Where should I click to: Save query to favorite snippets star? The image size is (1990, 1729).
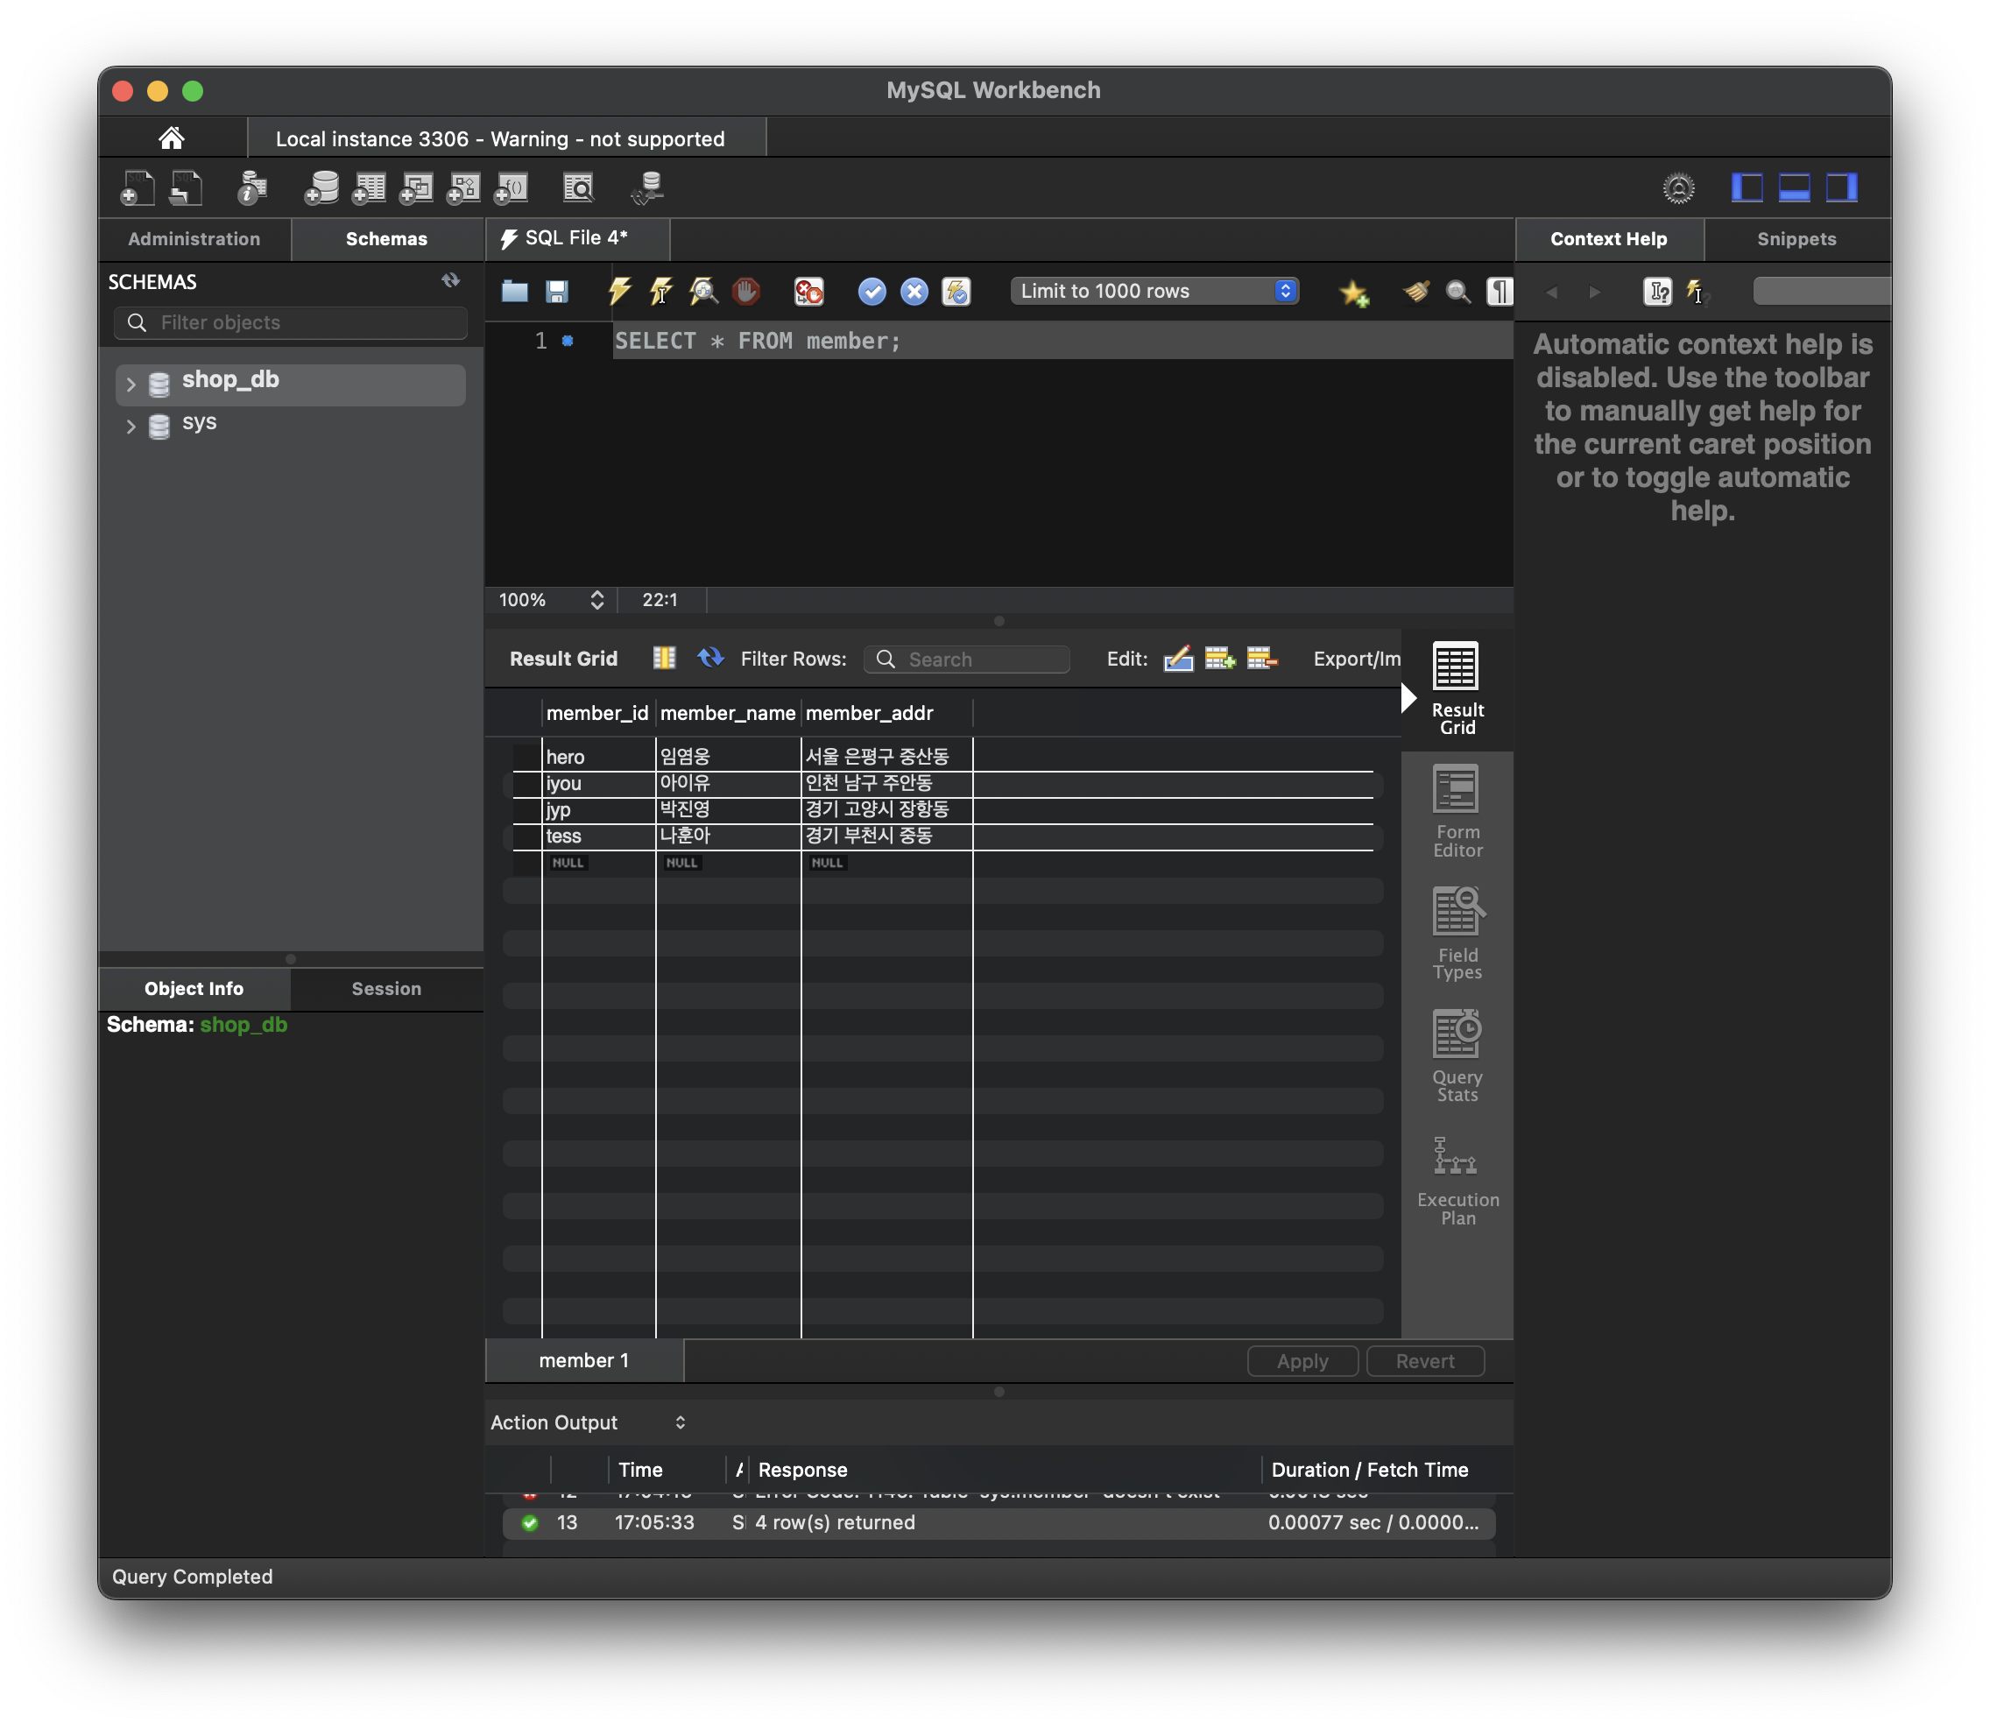coord(1354,293)
